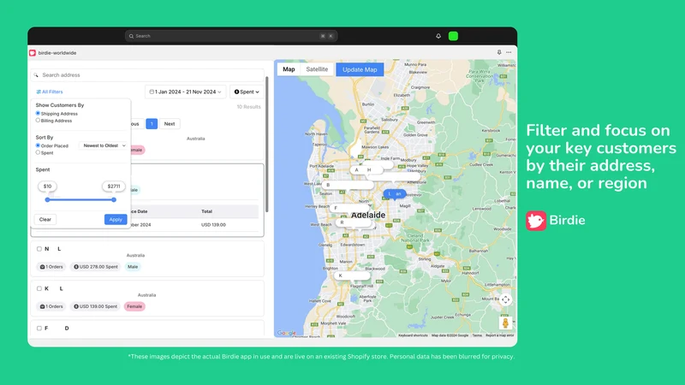Click the map marker labeled R
Screen dimensions: 685x385
pos(354,222)
